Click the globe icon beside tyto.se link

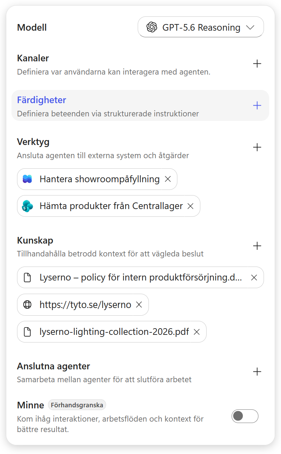[x=27, y=305]
